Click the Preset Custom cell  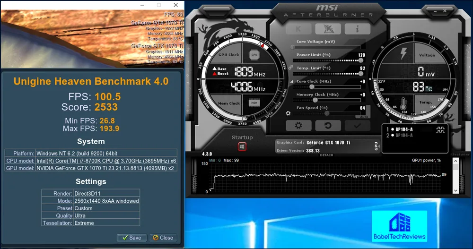point(106,208)
